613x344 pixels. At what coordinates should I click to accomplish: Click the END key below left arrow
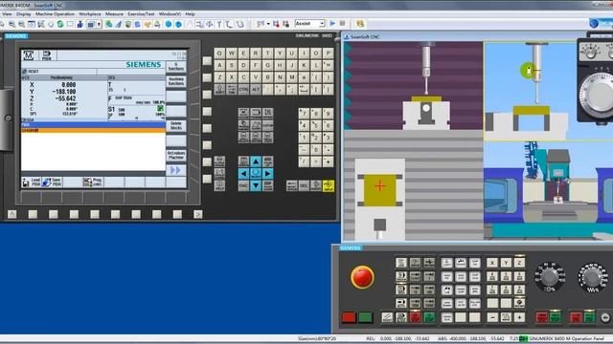pyautogui.click(x=243, y=185)
